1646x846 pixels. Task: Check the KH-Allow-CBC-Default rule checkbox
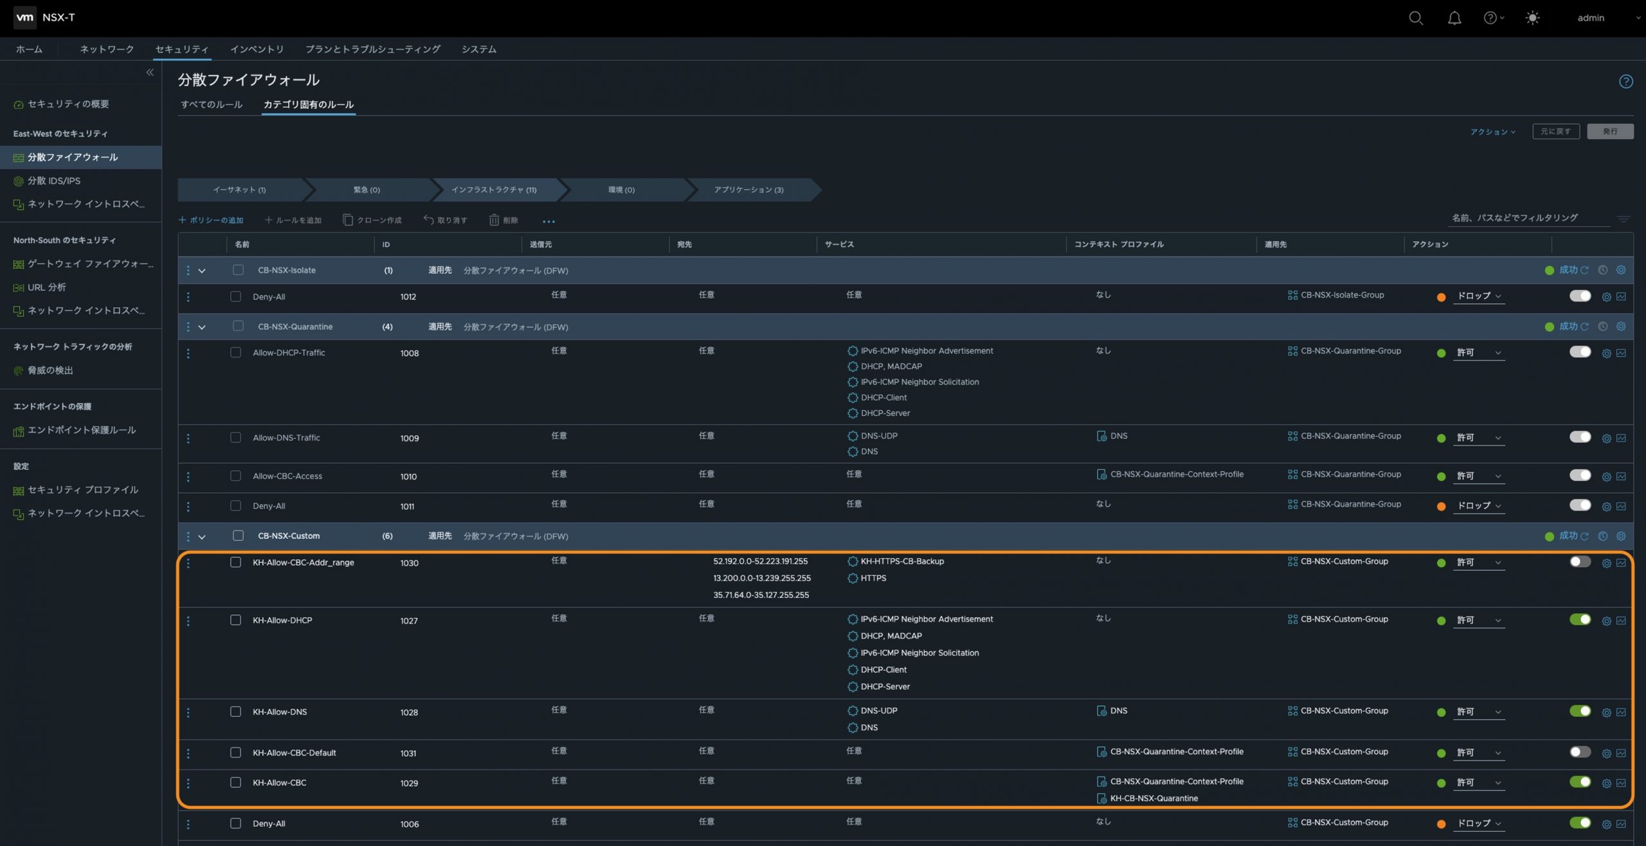click(235, 753)
